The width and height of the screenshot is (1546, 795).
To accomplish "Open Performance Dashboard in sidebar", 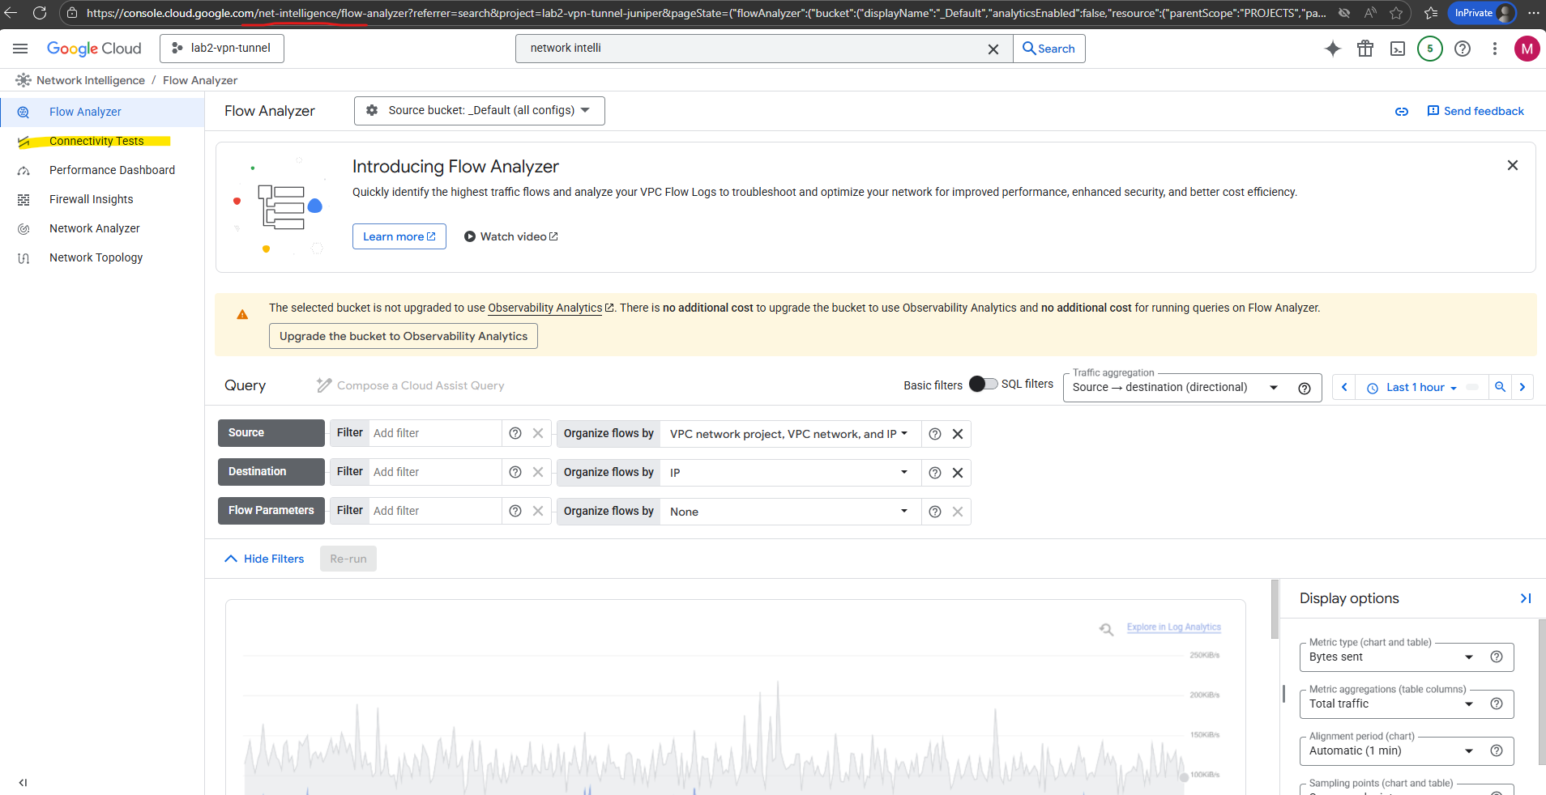I will (x=102, y=170).
